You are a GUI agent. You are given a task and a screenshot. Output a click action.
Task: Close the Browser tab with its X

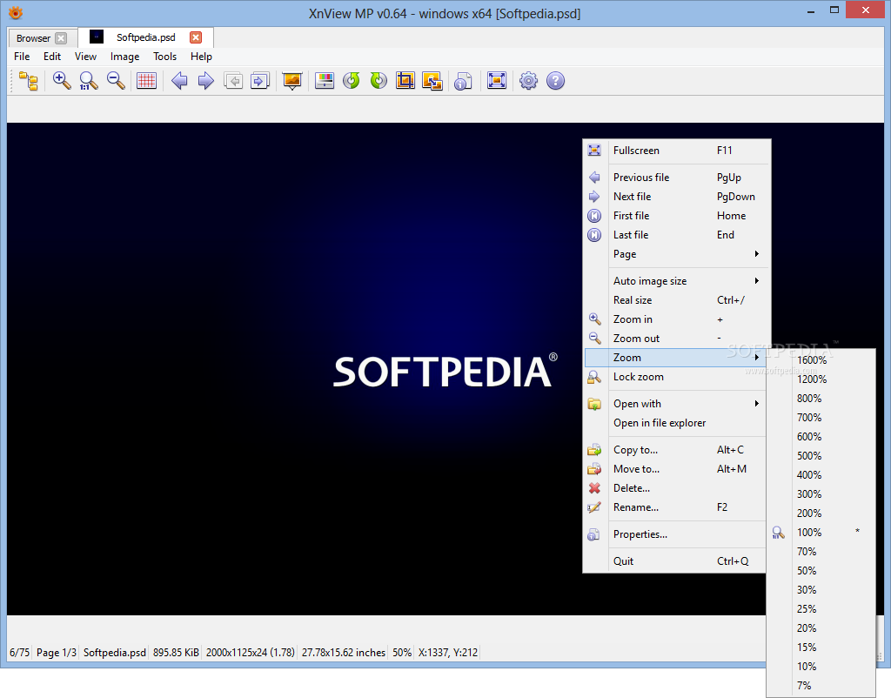[x=61, y=38]
